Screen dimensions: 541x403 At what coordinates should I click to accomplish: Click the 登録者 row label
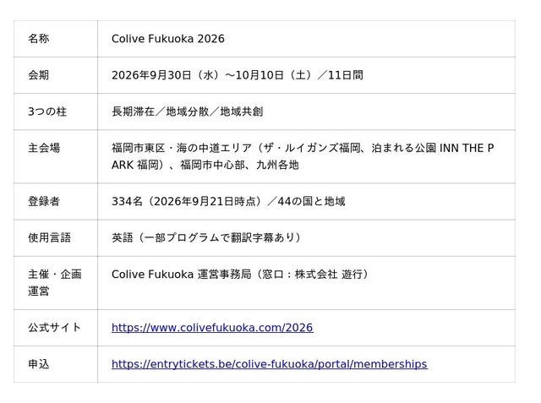44,201
